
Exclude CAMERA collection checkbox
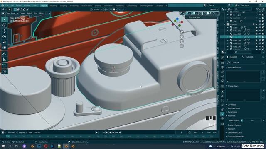254,24
